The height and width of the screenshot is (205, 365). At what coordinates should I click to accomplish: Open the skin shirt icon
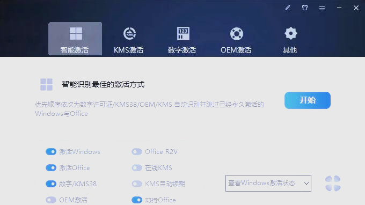pos(305,8)
